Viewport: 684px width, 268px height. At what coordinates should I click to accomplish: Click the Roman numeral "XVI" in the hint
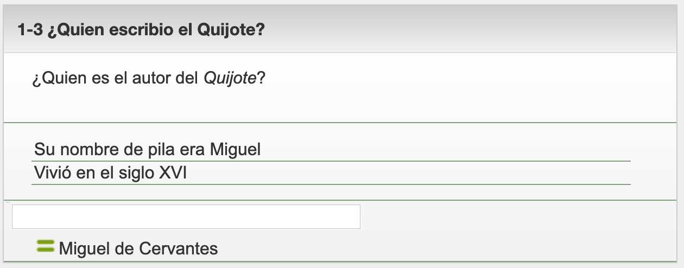(172, 173)
